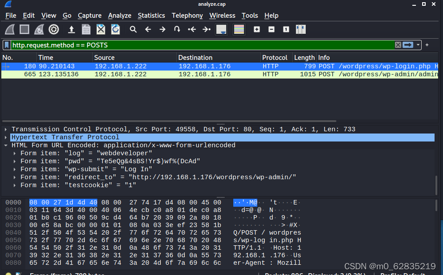443x275 pixels.
Task: Expand the Transmission Control Protocol section
Action: click(x=6, y=129)
